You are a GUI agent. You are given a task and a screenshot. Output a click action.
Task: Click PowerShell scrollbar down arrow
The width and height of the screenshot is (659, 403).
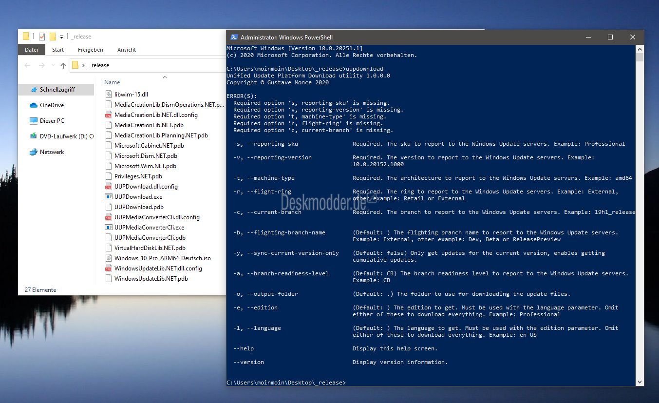640,383
